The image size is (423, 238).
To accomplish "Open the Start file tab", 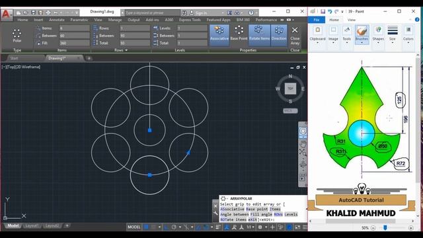I will coord(14,58).
